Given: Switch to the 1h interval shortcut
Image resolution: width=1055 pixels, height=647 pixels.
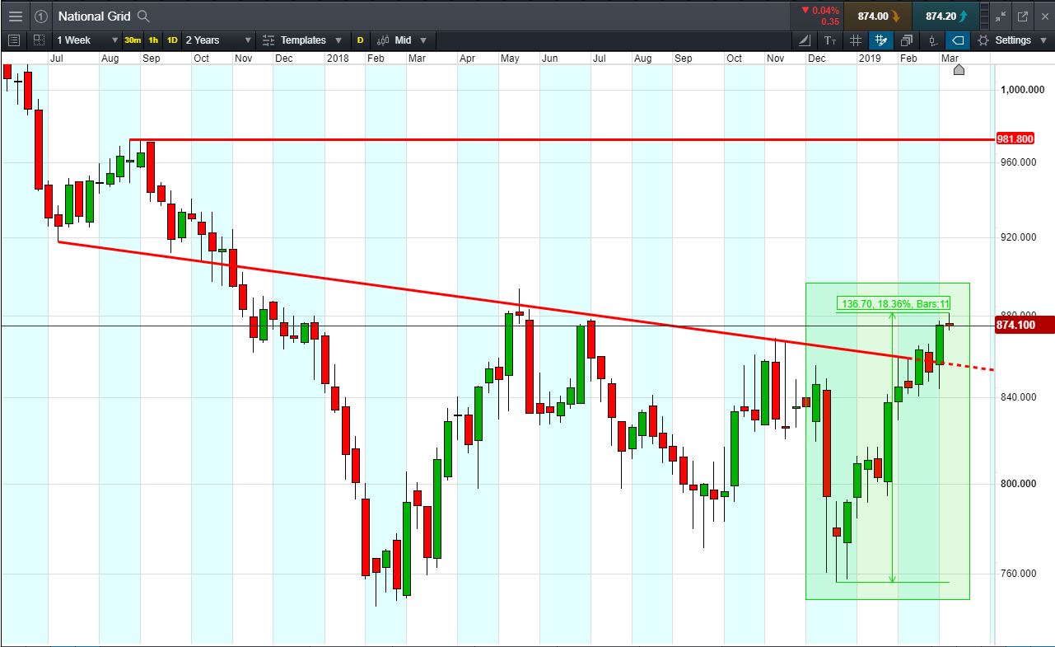Looking at the screenshot, I should coord(153,40).
